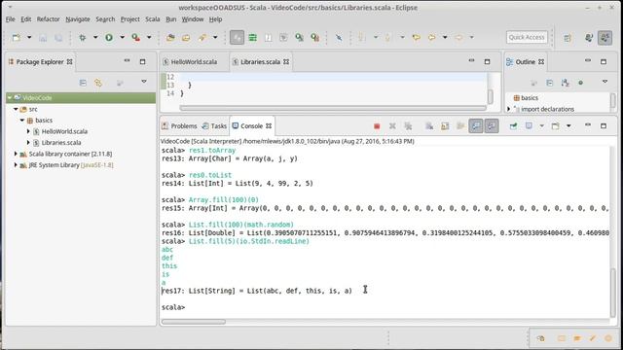Open the Help menu
This screenshot has height=350, width=623.
coord(215,19)
